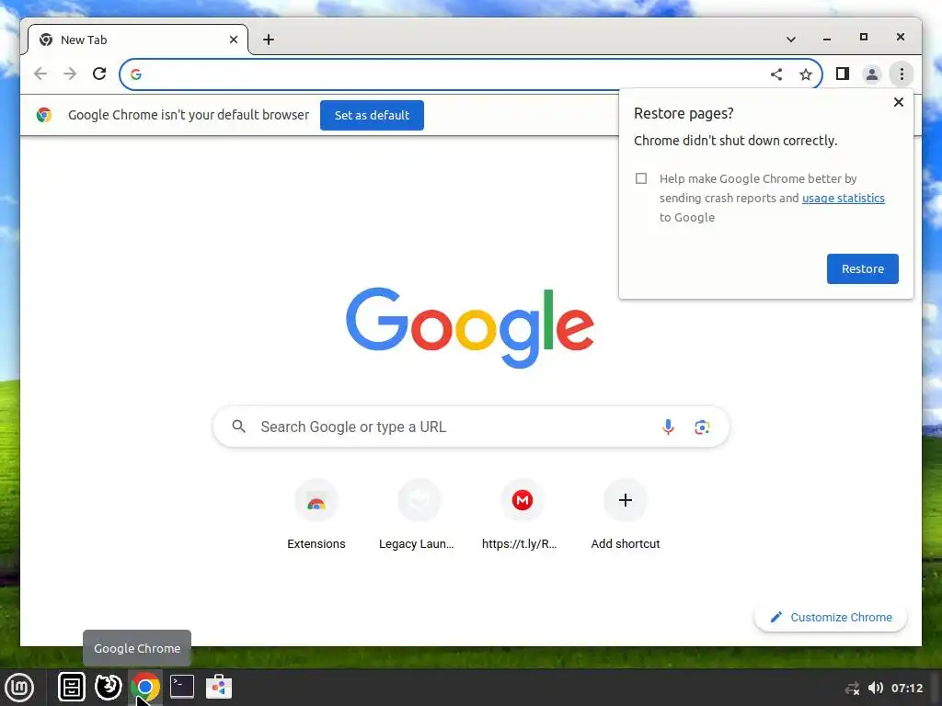Go back using the back arrow

[40, 74]
